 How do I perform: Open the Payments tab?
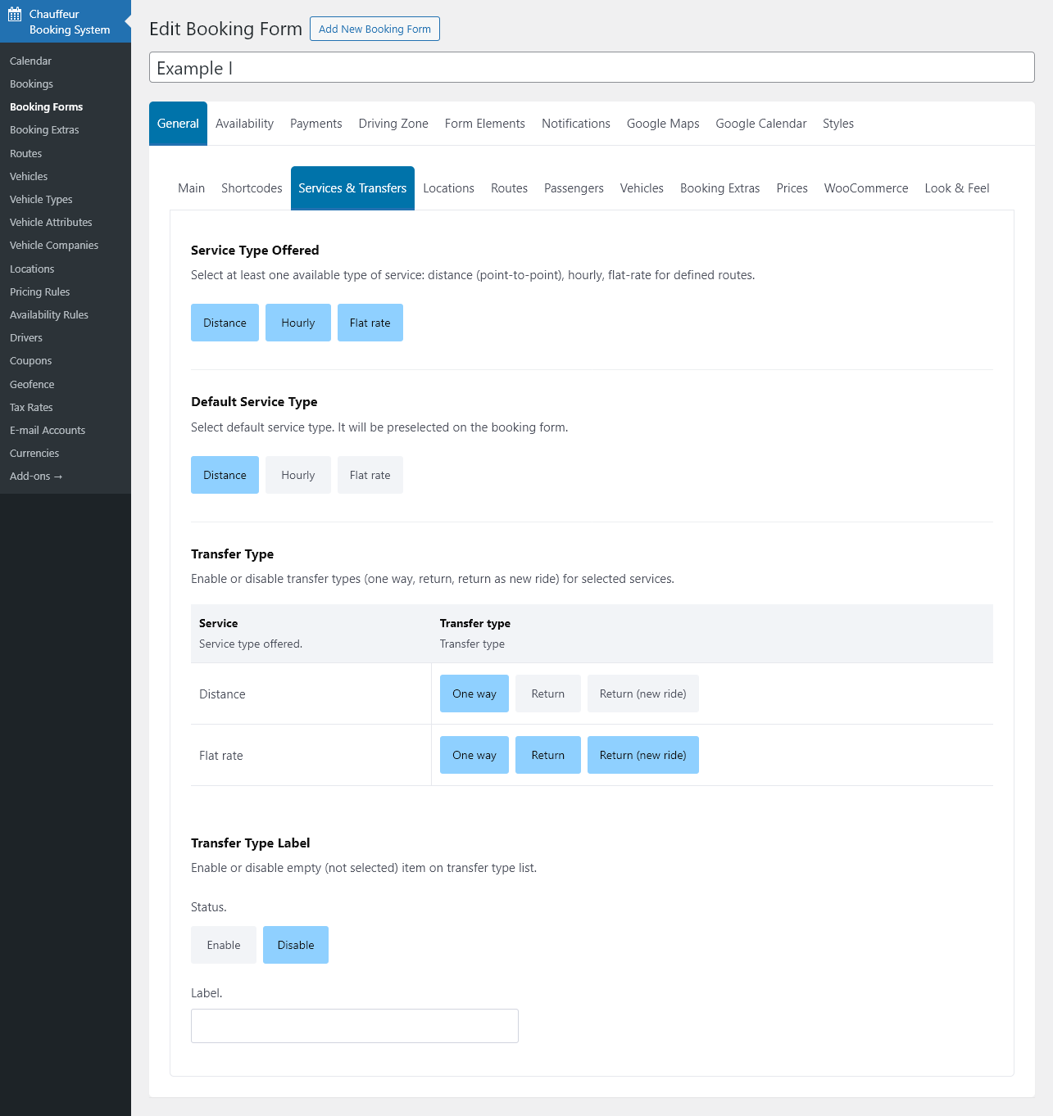[x=315, y=124]
